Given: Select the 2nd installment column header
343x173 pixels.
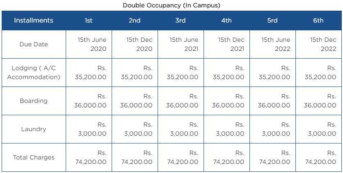Looking at the screenshot, I should (x=135, y=20).
